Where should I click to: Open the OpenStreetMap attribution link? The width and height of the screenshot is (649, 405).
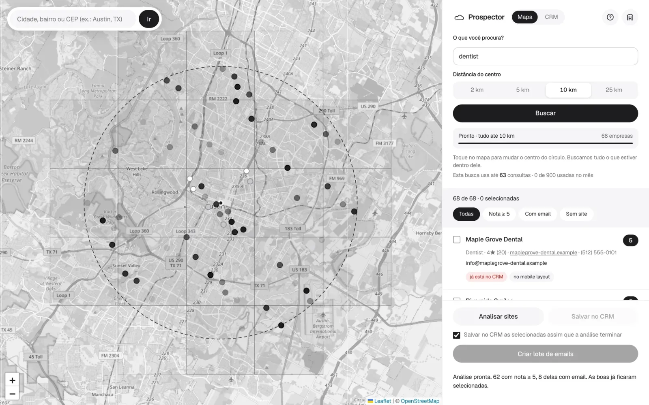tap(420, 401)
